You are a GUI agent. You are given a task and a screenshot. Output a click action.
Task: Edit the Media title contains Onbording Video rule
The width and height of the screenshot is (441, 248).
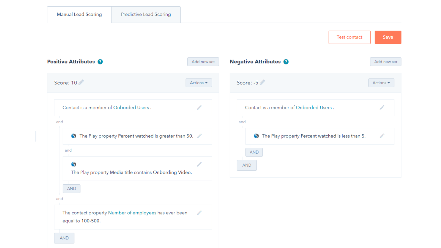[x=199, y=164]
